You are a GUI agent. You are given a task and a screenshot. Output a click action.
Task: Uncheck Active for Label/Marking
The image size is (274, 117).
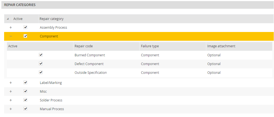(x=25, y=83)
